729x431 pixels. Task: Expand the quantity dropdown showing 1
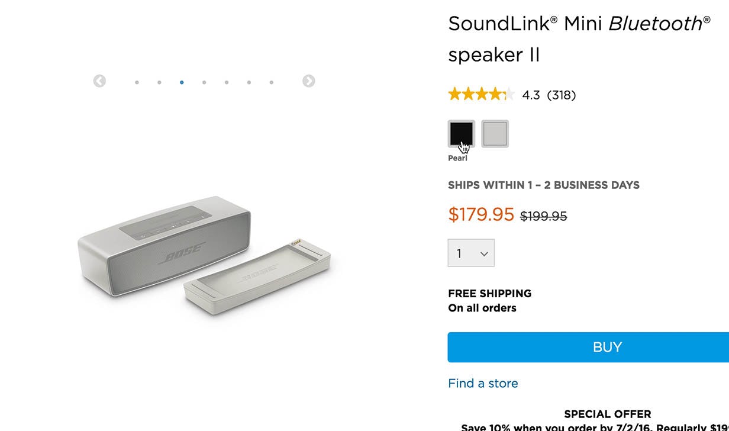tap(471, 253)
